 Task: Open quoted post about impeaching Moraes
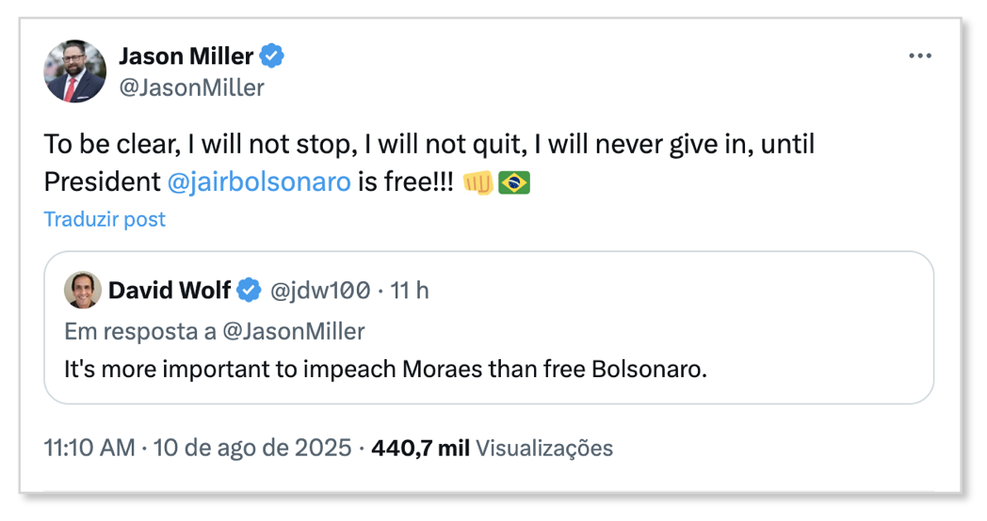[489, 327]
